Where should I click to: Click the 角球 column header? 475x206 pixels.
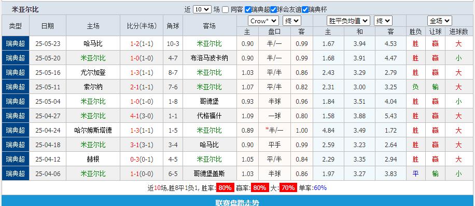click(x=173, y=26)
